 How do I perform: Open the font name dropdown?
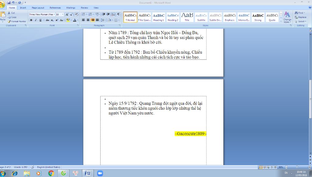coord(54,14)
